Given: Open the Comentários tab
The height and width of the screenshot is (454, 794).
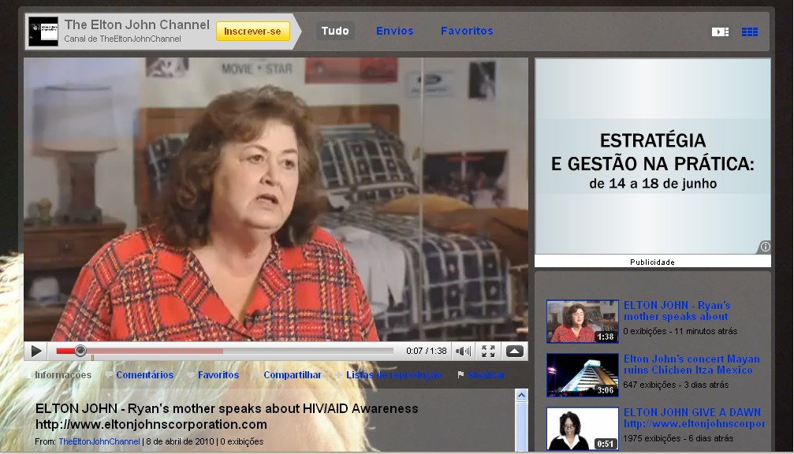Looking at the screenshot, I should [x=144, y=375].
